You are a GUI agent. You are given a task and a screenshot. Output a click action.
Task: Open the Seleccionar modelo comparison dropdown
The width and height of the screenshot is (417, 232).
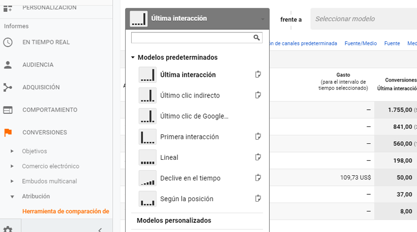point(363,19)
